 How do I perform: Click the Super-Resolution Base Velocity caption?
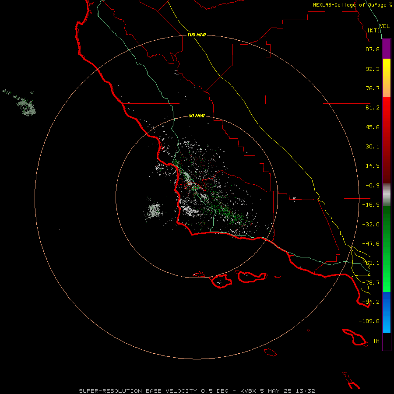(197, 391)
